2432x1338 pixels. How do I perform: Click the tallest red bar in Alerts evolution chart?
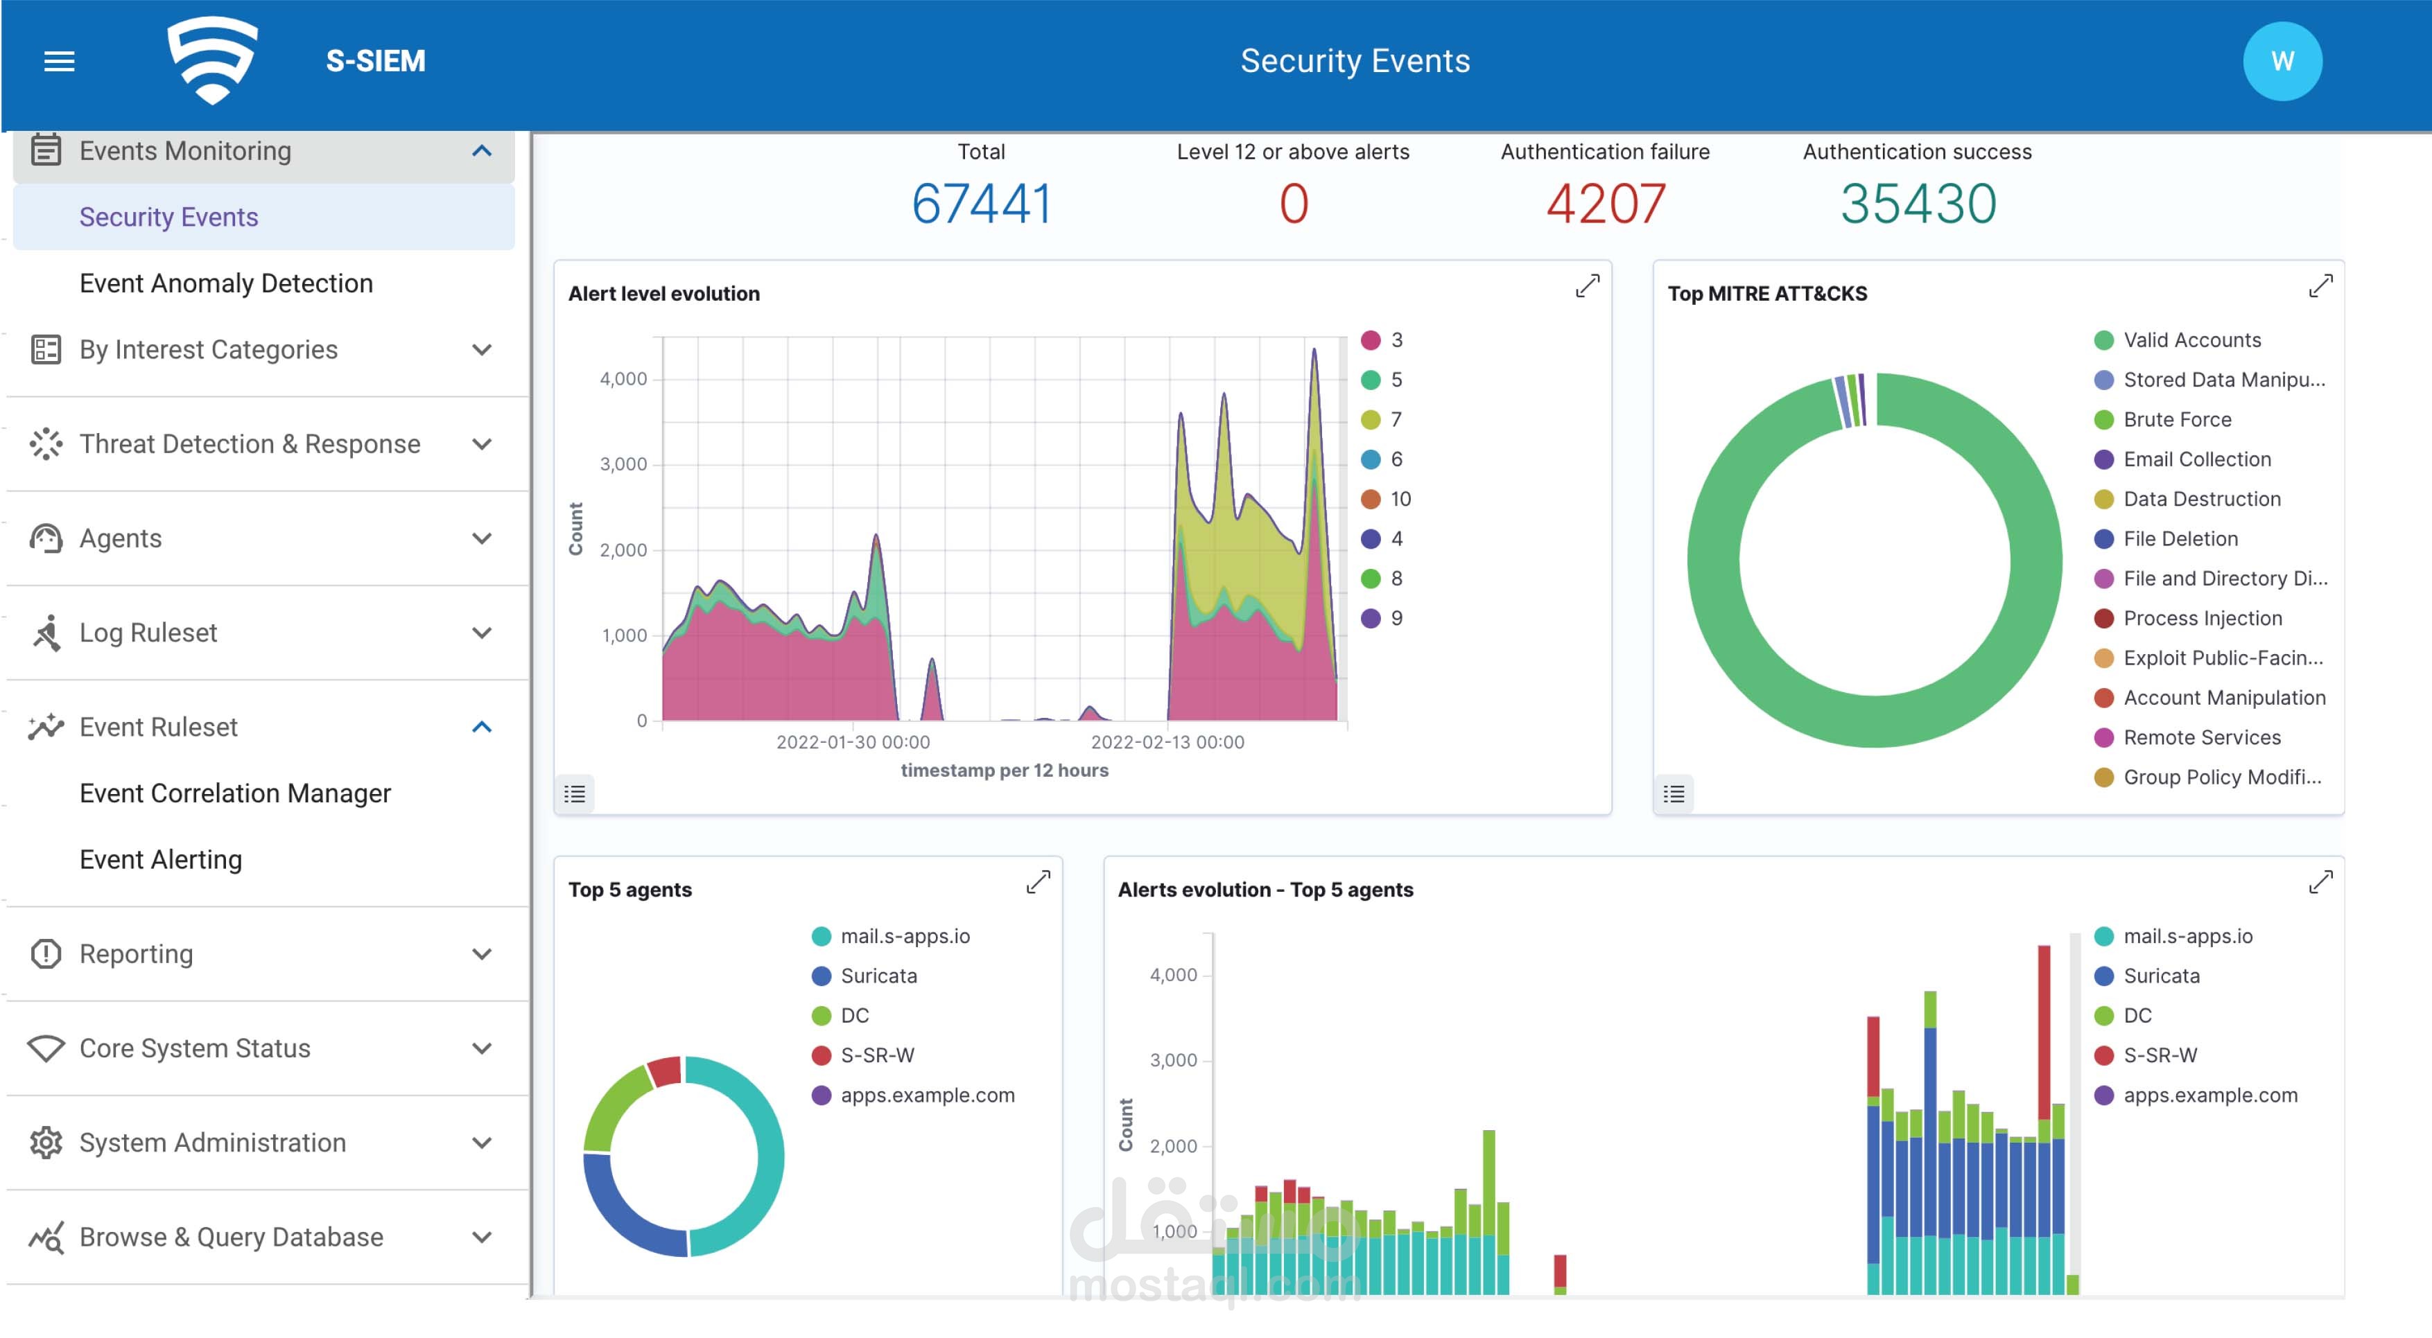tap(2044, 1032)
